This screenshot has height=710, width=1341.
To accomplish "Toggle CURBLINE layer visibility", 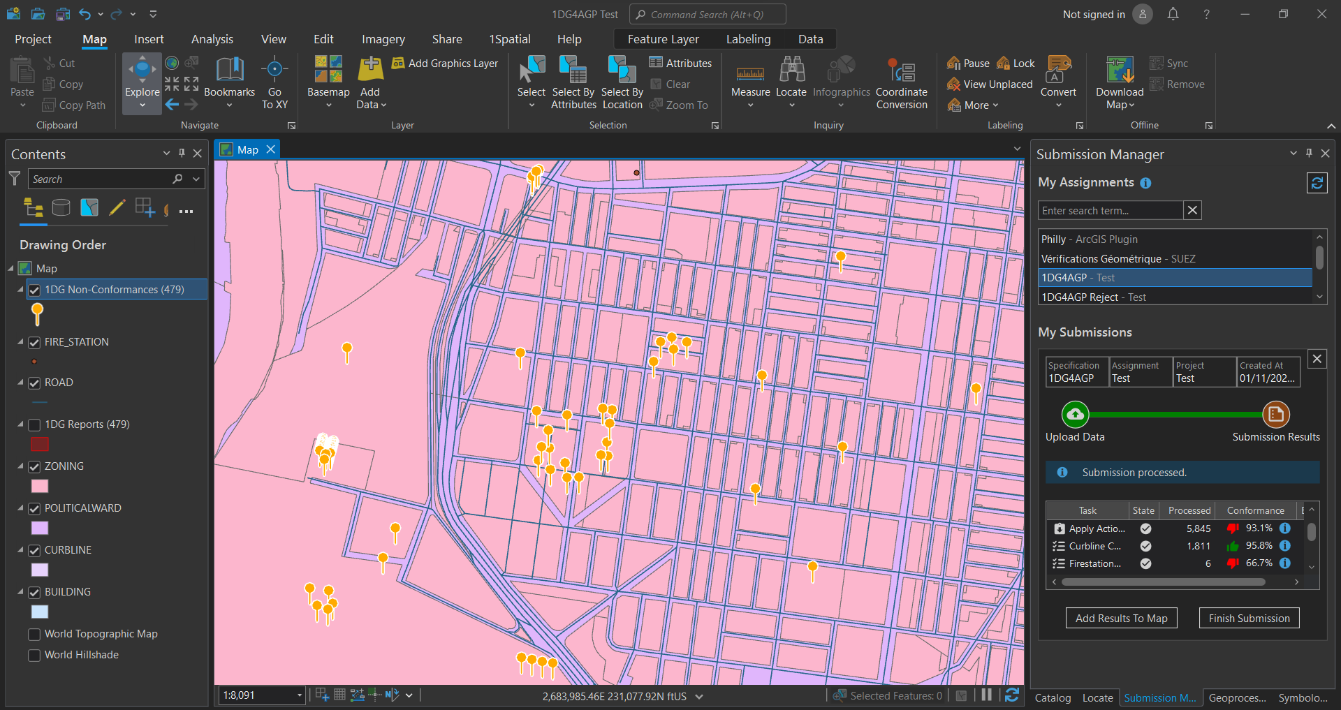I will pos(34,550).
